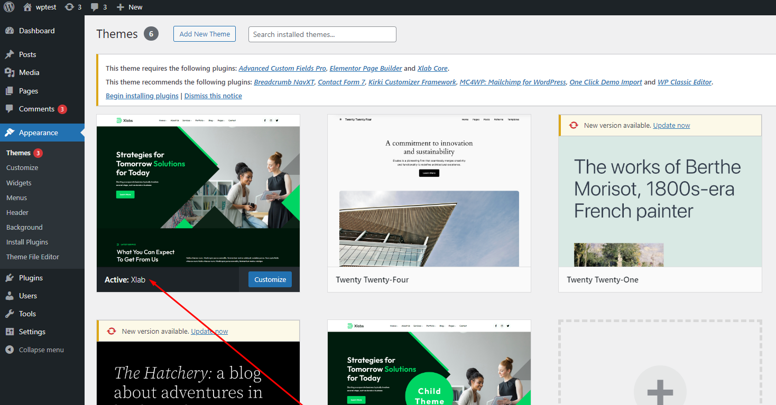Open the Media library in sidebar
Viewport: 776px width, 405px height.
29,72
